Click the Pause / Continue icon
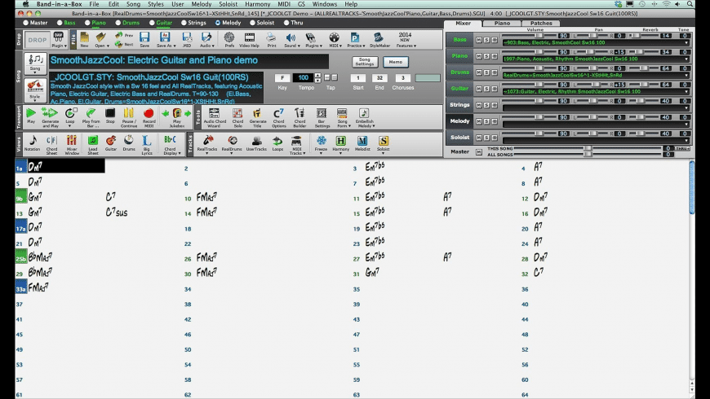Screen dimensions: 710x399 click(x=129, y=117)
